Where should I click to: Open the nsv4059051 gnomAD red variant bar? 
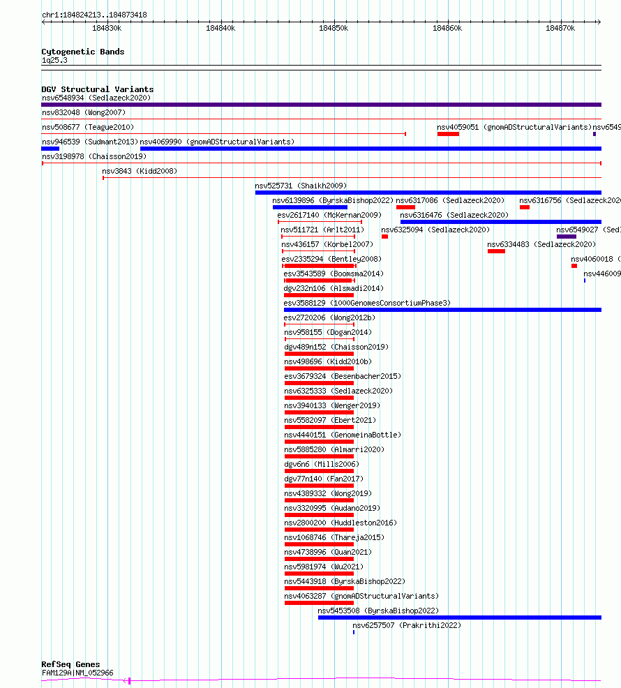coord(448,134)
